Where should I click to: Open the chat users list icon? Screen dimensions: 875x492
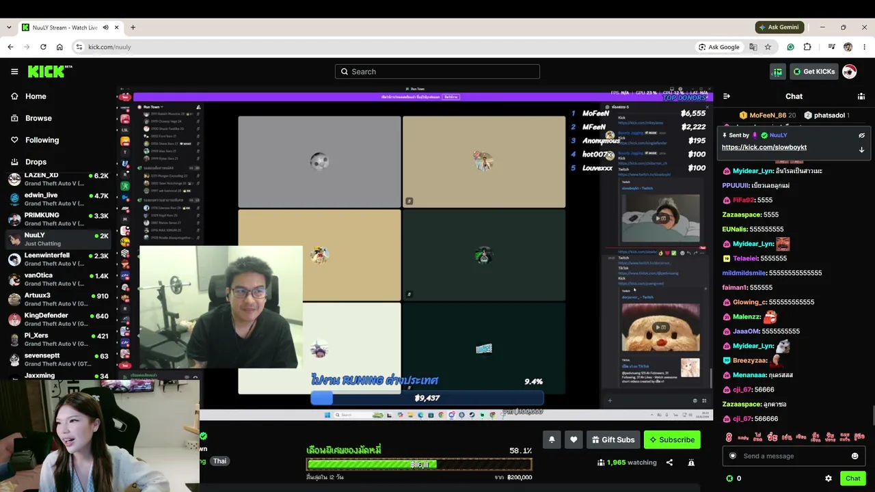(861, 96)
